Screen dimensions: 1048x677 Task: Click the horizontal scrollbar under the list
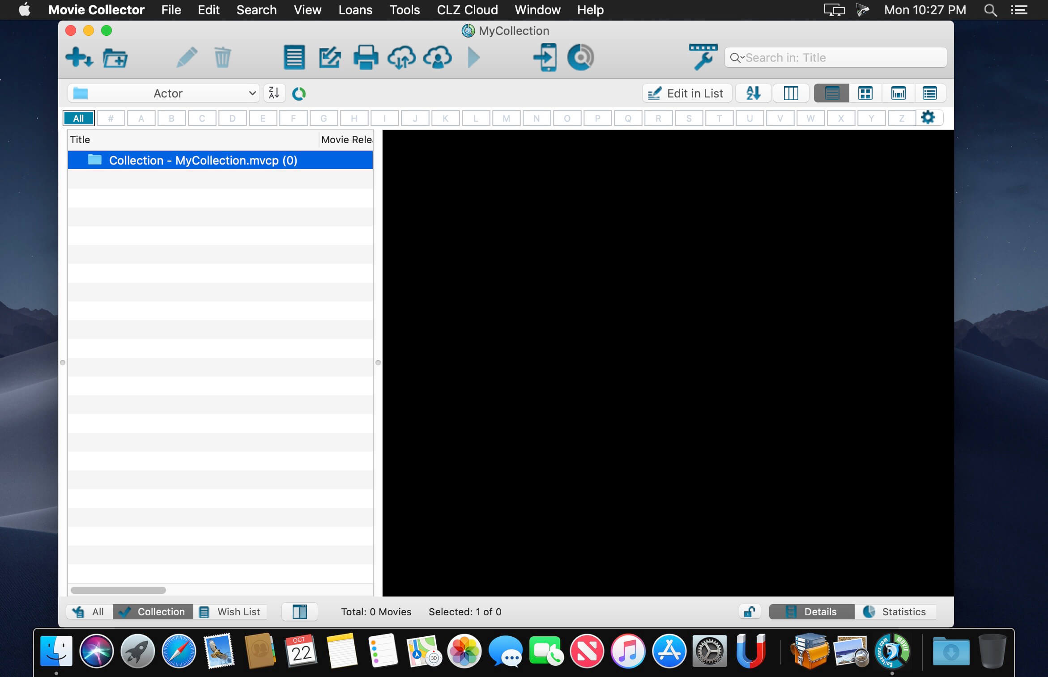point(118,590)
